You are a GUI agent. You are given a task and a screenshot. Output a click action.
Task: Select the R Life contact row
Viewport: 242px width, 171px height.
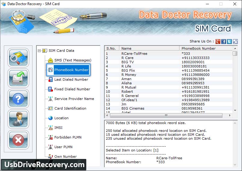(169, 66)
